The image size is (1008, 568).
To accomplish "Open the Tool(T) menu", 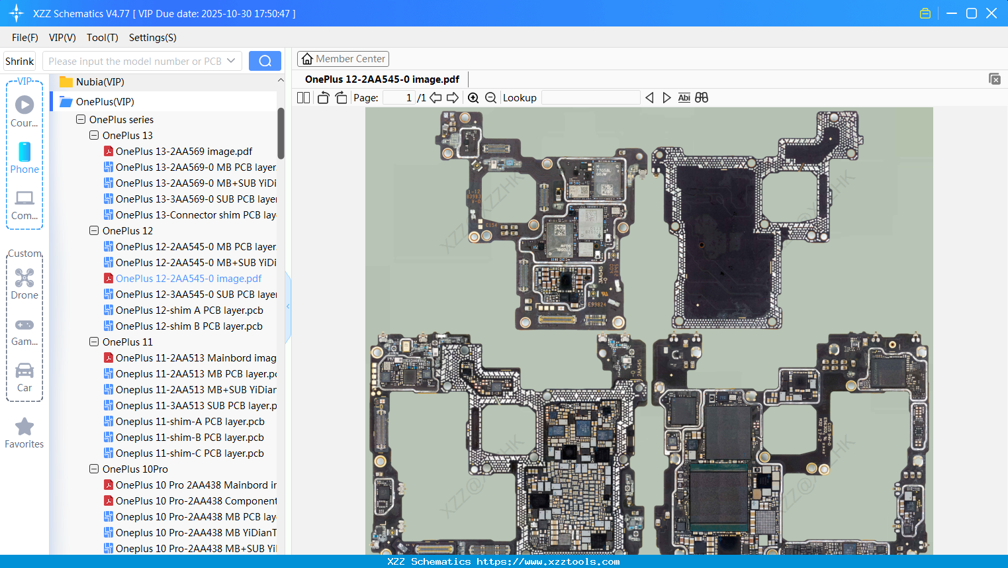I will click(x=102, y=38).
